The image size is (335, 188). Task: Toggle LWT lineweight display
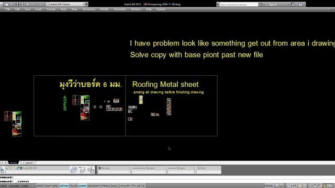[128, 186]
